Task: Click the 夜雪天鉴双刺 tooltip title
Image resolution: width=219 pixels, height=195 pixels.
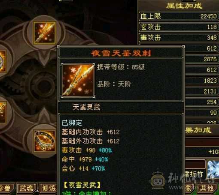Action: [121, 53]
